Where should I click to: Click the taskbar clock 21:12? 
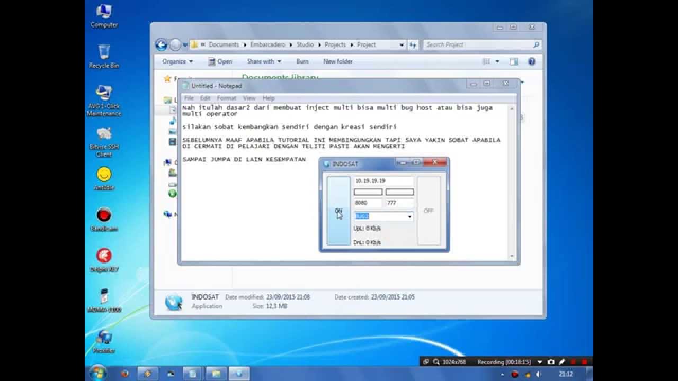pos(566,374)
